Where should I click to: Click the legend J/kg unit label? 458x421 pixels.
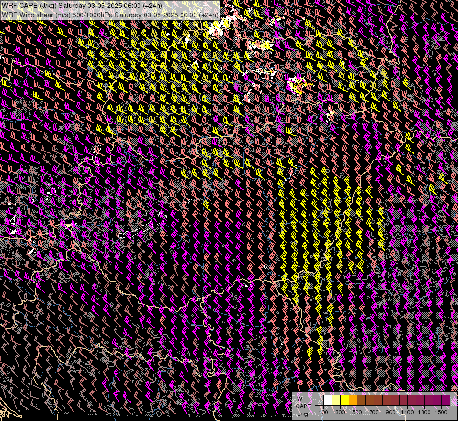pos(303,414)
